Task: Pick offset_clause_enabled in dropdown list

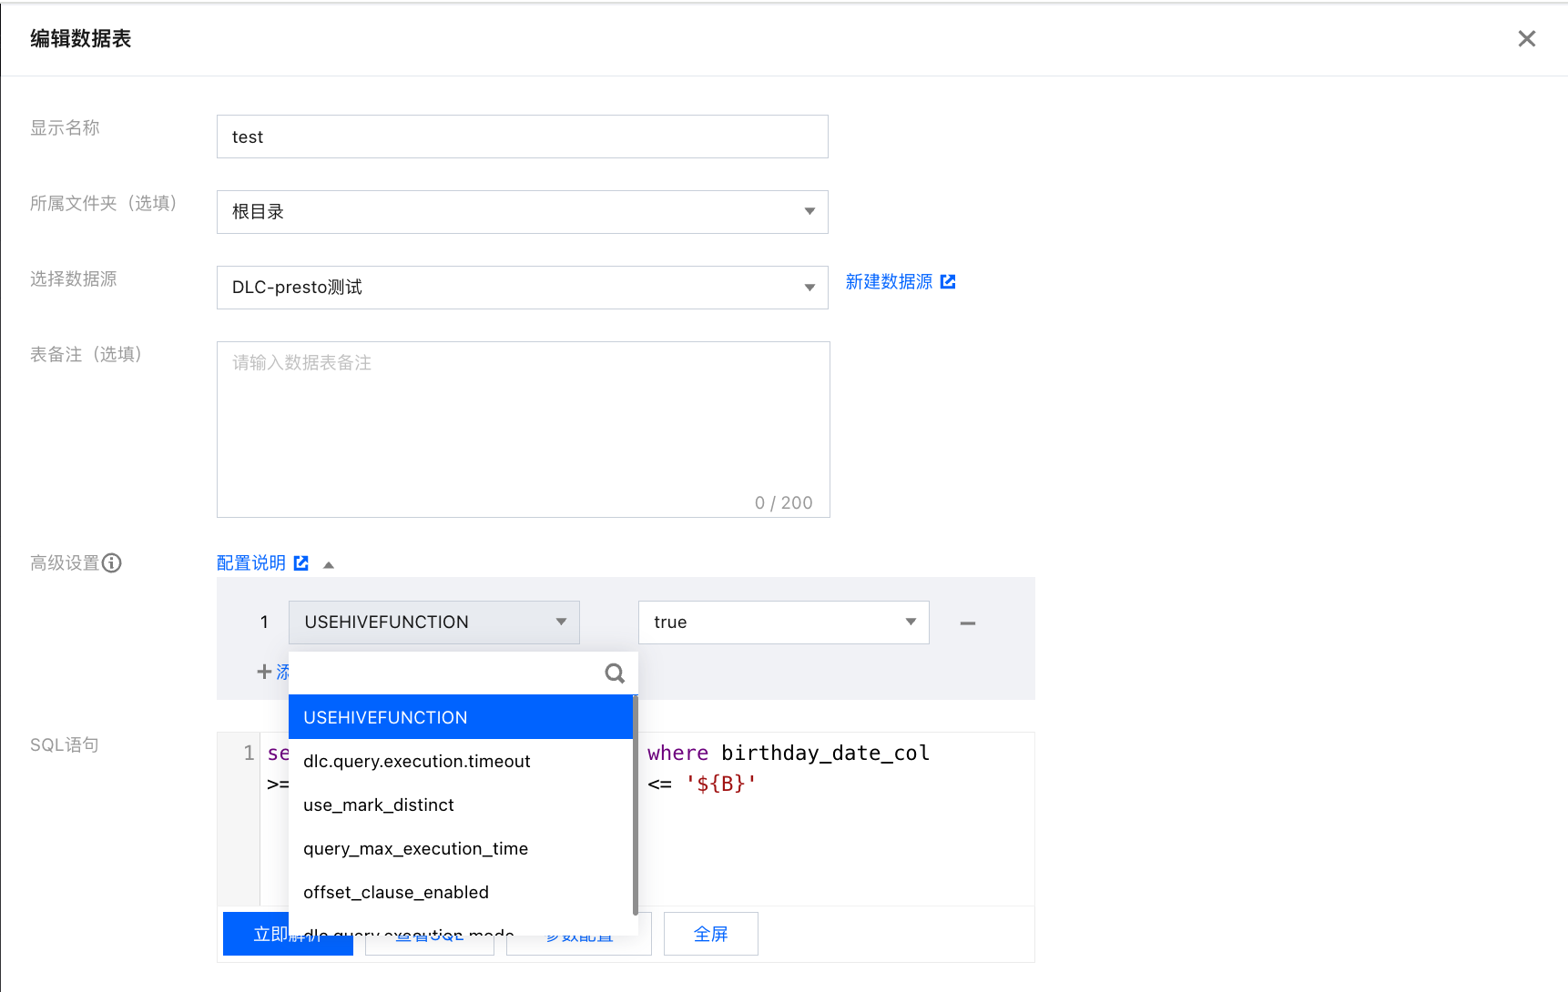Action: click(x=396, y=893)
